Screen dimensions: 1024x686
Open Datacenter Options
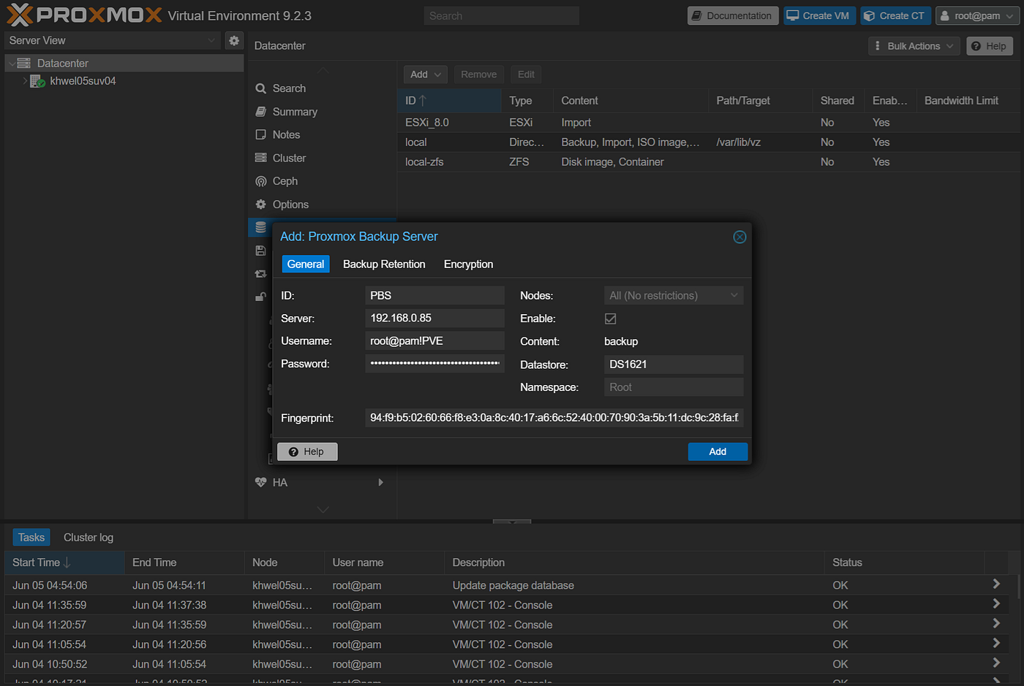290,205
